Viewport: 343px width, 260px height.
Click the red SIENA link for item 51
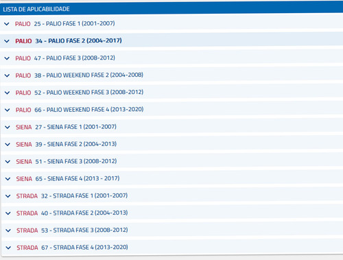[x=24, y=162]
